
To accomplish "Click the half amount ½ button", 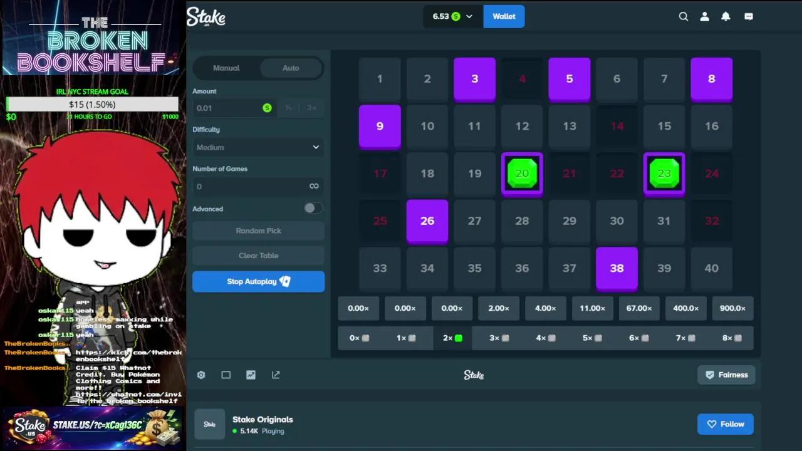I will [x=288, y=108].
